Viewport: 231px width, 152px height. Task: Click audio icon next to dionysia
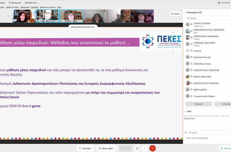pyautogui.click(x=191, y=50)
